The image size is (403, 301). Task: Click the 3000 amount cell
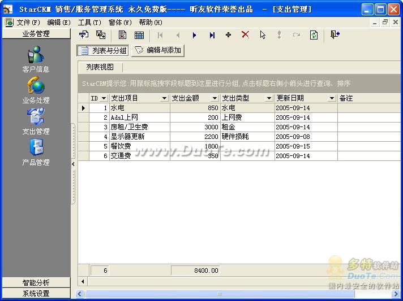click(195, 127)
